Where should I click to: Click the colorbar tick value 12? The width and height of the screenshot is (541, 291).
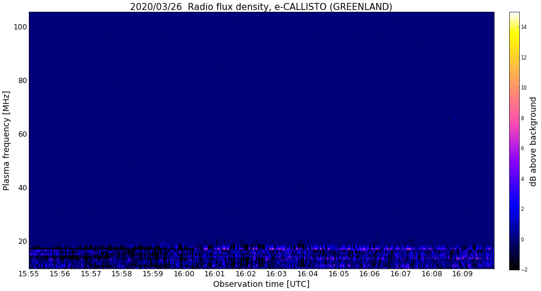pos(524,57)
